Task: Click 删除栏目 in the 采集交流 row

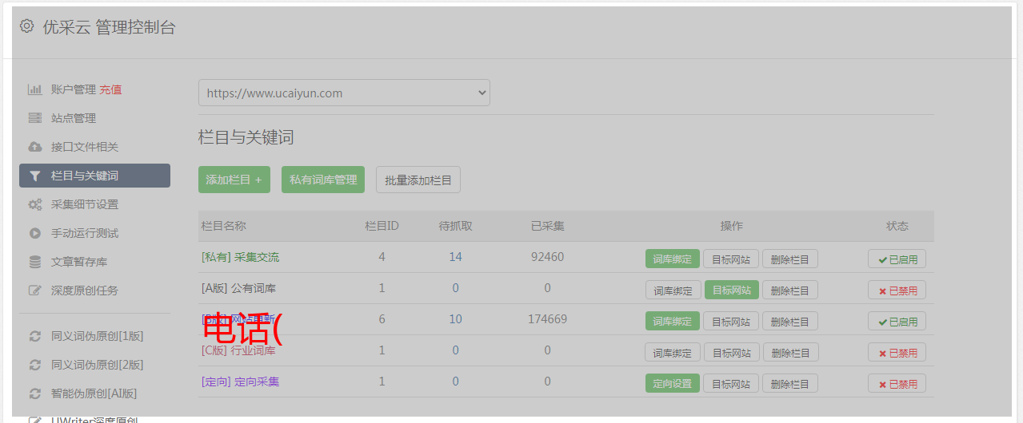Action: (790, 259)
